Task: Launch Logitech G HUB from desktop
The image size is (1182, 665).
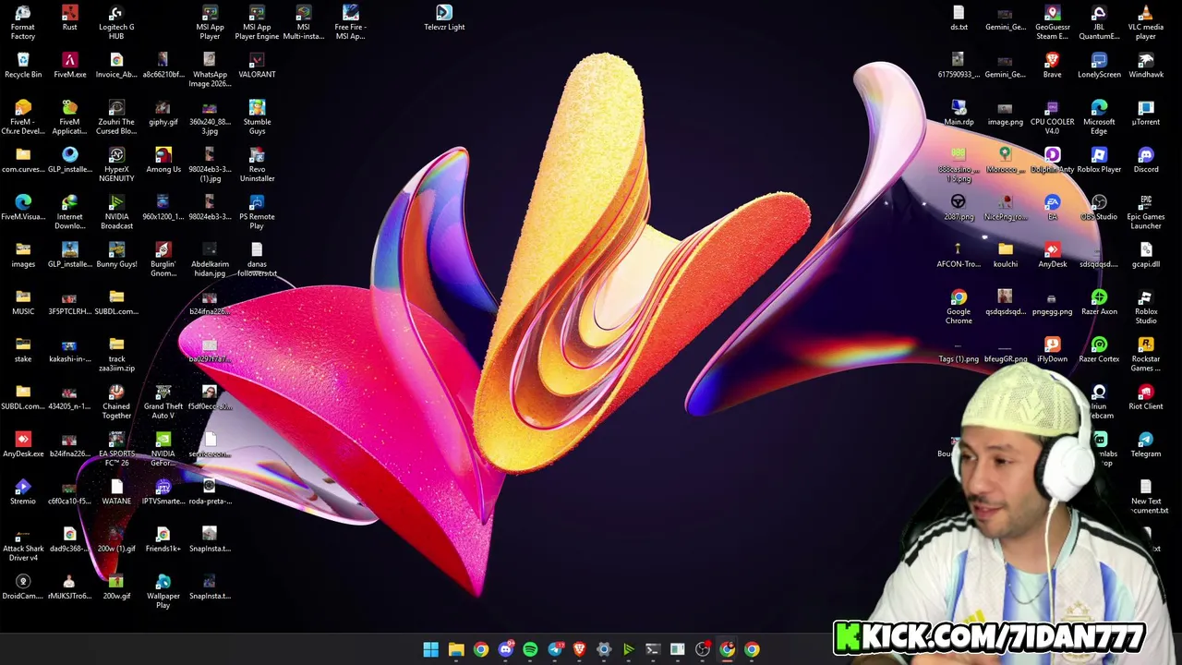Action: 116,22
